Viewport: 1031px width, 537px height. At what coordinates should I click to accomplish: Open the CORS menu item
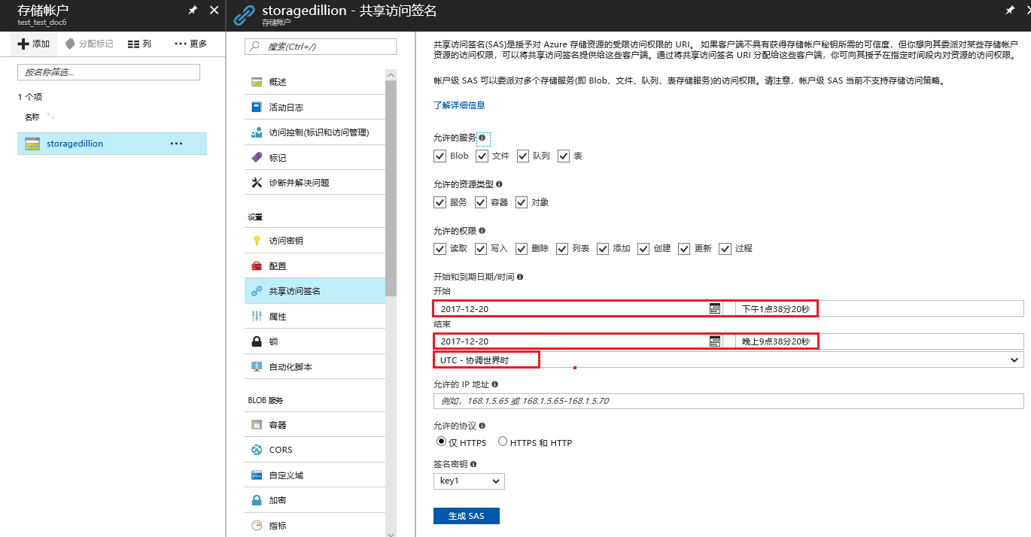click(281, 450)
